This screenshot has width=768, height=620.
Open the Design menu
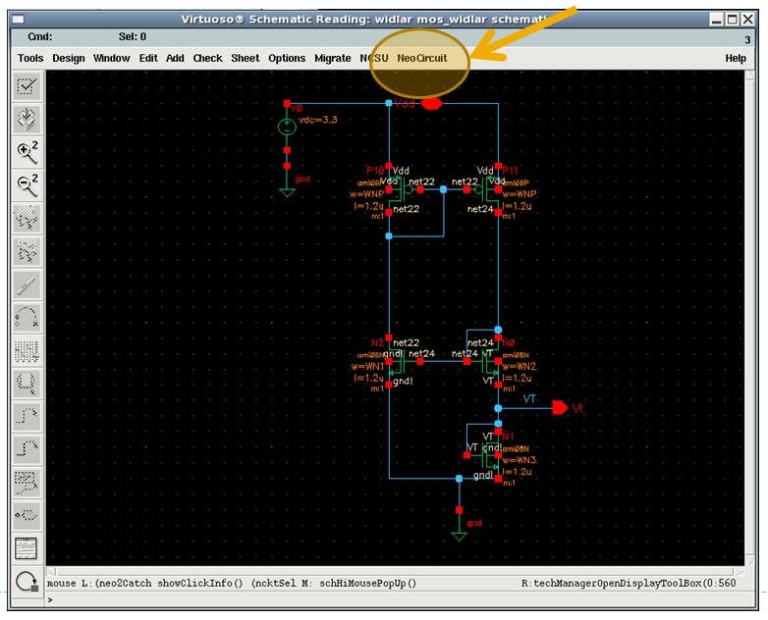[x=69, y=58]
